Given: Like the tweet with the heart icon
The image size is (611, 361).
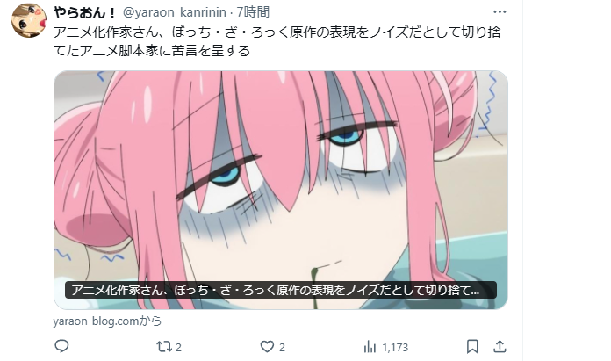Looking at the screenshot, I should click(x=267, y=347).
